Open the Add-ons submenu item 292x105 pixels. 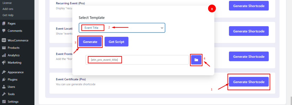click(8, 9)
